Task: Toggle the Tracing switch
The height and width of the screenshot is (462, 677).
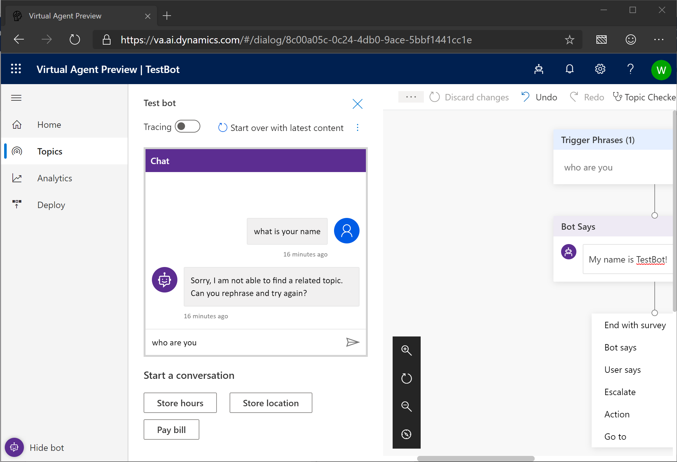Action: [x=188, y=126]
